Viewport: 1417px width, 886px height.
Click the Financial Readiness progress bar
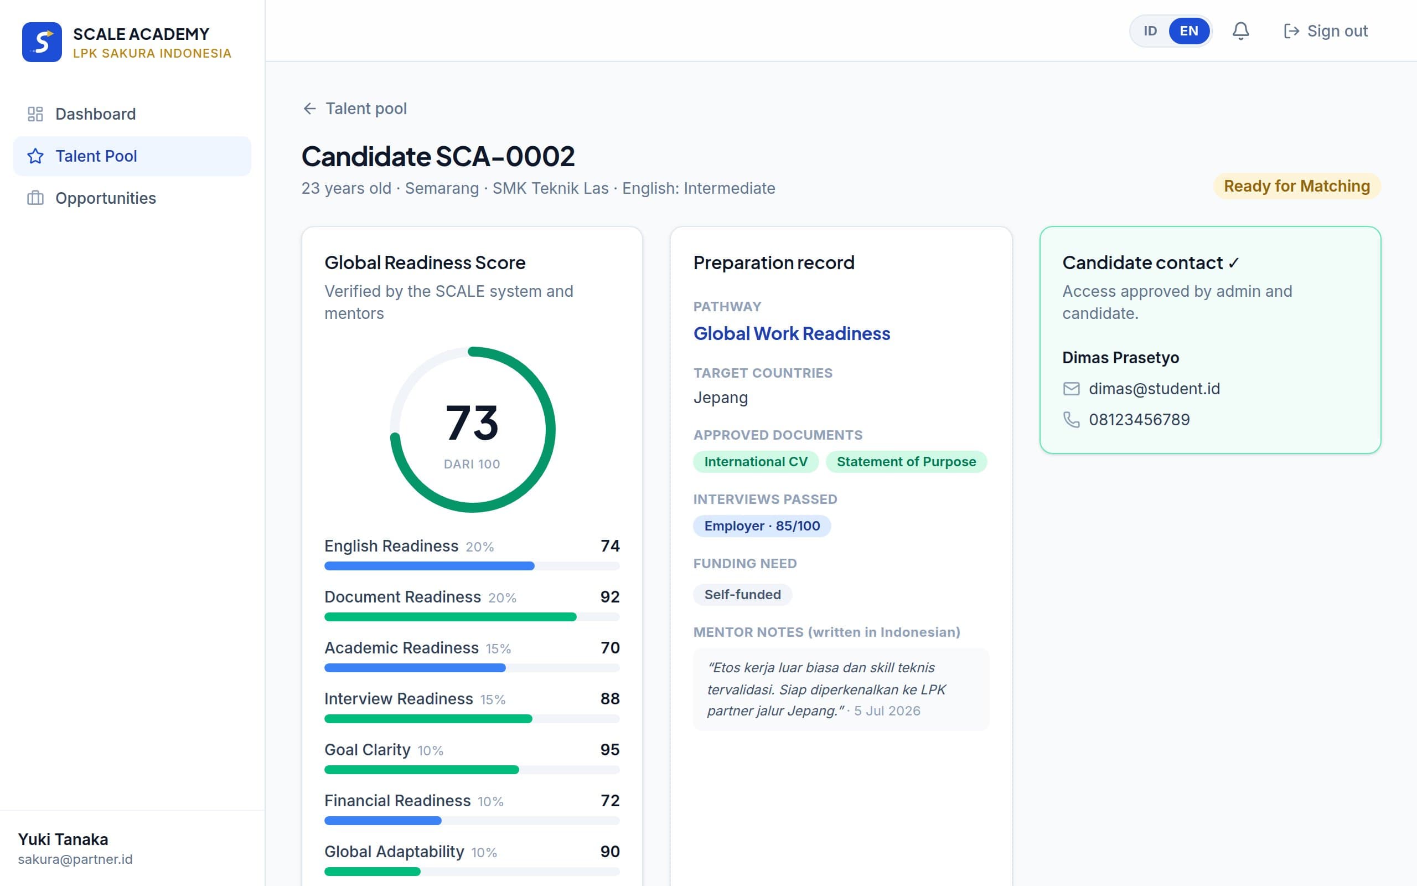point(472,821)
